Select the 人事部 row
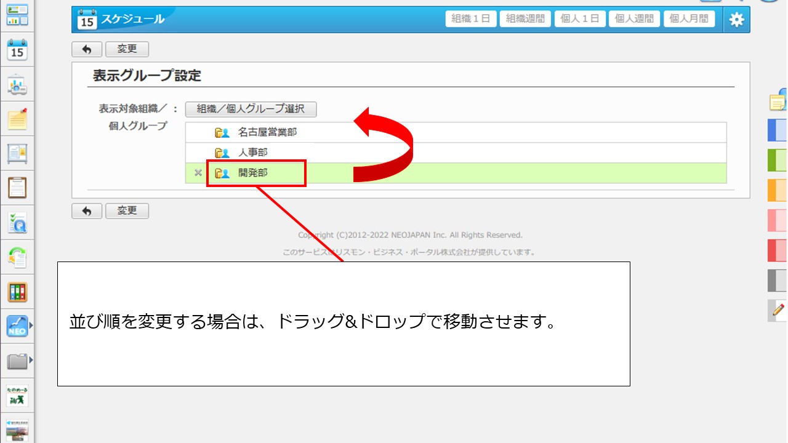This screenshot has width=788, height=443. 456,153
